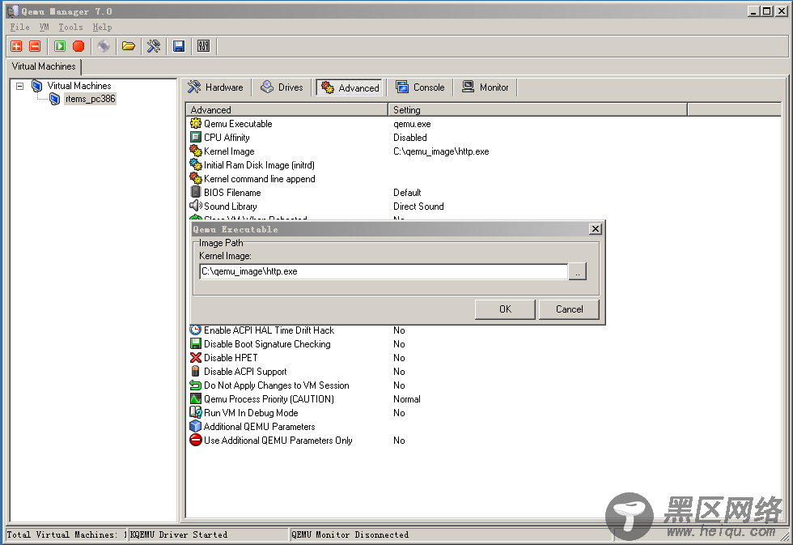Click the red minus Delete VM icon

point(35,46)
